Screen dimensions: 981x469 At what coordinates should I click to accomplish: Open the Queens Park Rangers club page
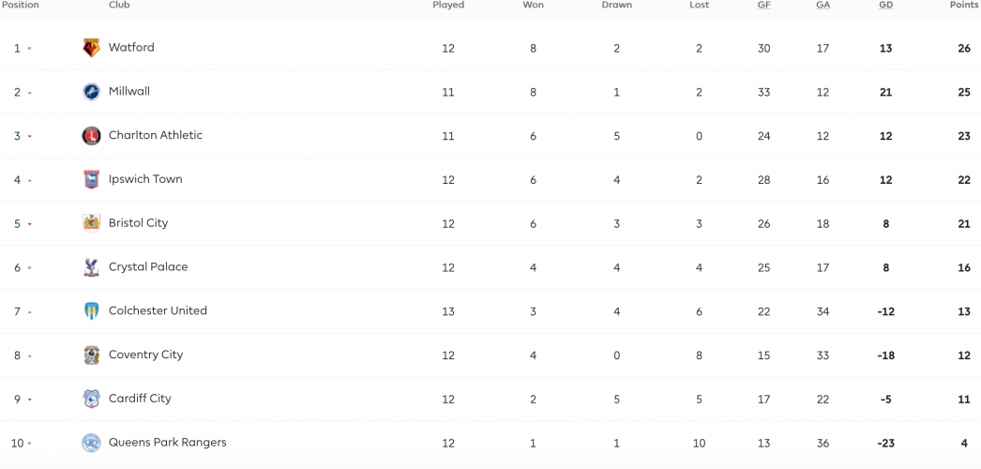pos(168,442)
